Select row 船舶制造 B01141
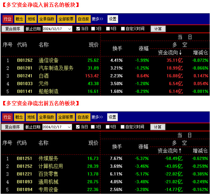Image resolution: width=211 pixels, height=196 pixels. [x=105, y=92]
